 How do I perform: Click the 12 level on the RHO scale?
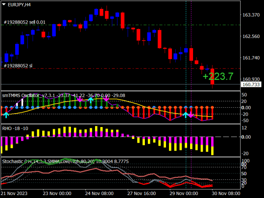tap(244, 128)
